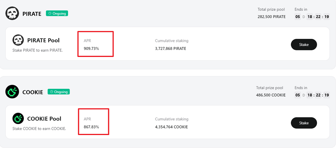The image size is (336, 148).
Task: Click the COOKIE Ongoing status badge
Action: click(59, 92)
